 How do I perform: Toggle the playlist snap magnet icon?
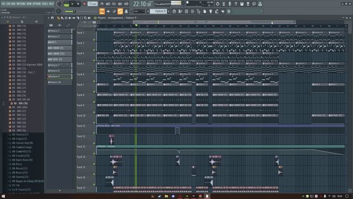52,18
